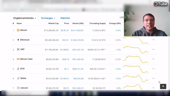Open the Ethereum row more-options ellipsis
Screen dimensions: 170x96
(153, 40)
